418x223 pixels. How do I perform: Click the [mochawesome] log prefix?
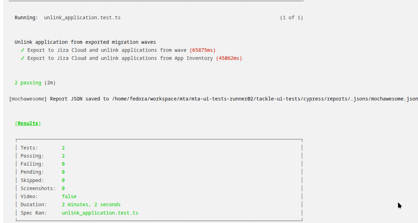point(28,99)
